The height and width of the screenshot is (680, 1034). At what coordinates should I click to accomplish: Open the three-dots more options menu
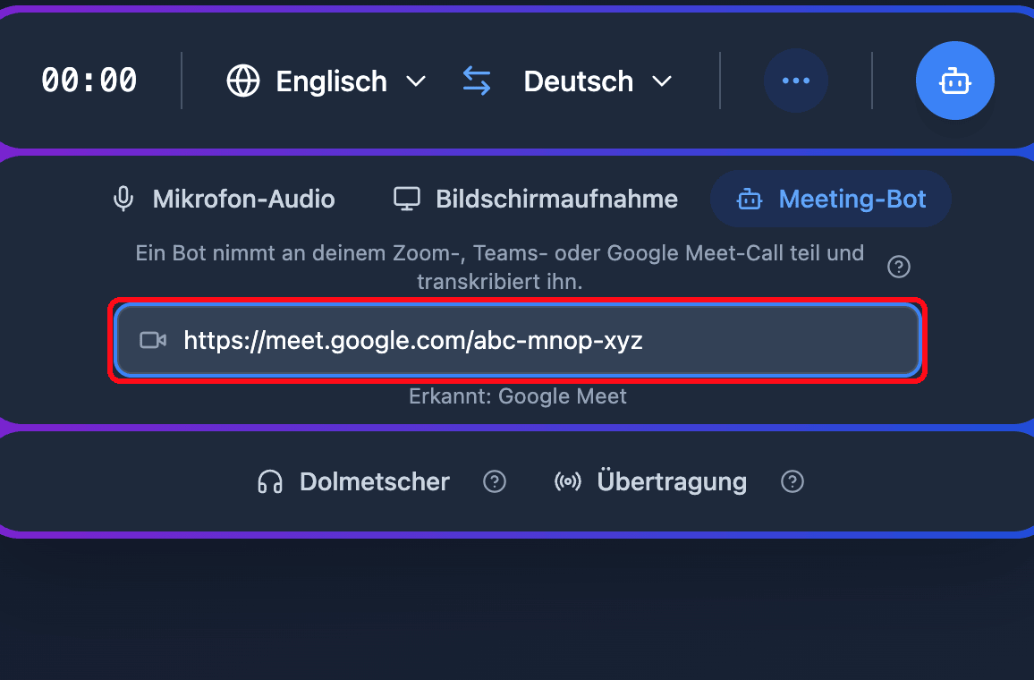(795, 81)
